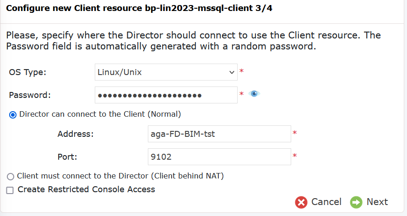Click the "Director can connect to the Client (Normal)" label
Image resolution: width=407 pixels, height=216 pixels.
pyautogui.click(x=100, y=114)
